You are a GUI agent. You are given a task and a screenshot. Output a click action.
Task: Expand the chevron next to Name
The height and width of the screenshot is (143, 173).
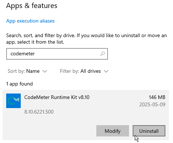pyautogui.click(x=45, y=71)
